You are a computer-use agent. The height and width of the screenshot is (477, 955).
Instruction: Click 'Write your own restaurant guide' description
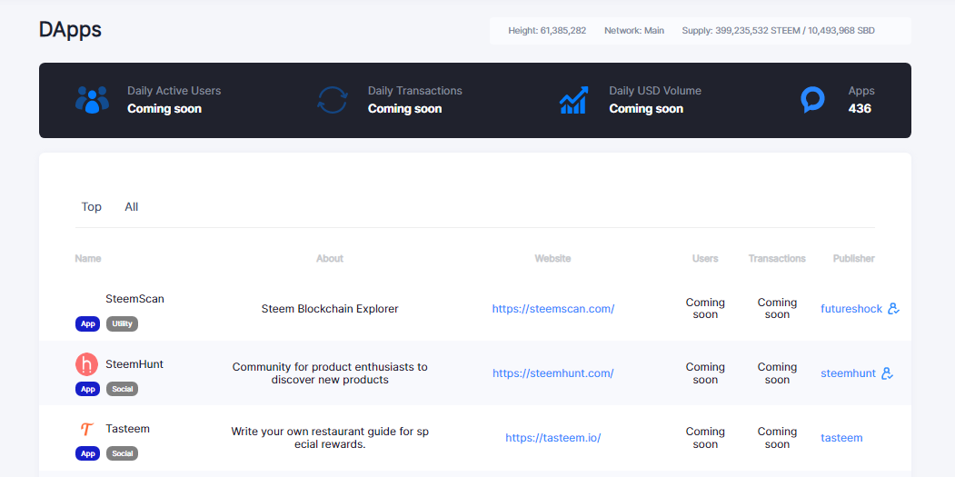[x=330, y=438]
